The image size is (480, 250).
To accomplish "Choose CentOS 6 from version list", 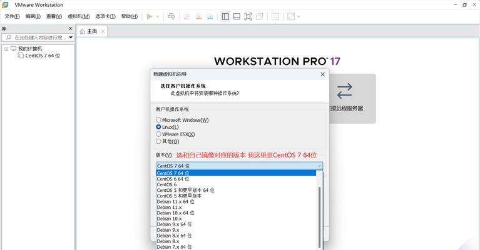I will [236, 184].
